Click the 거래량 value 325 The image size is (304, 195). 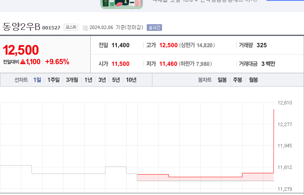coord(261,45)
